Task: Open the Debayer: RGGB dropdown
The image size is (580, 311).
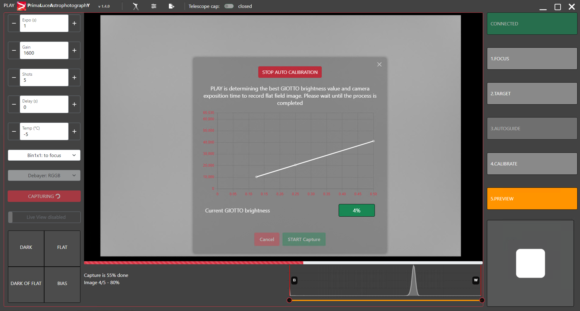Action: pyautogui.click(x=44, y=175)
